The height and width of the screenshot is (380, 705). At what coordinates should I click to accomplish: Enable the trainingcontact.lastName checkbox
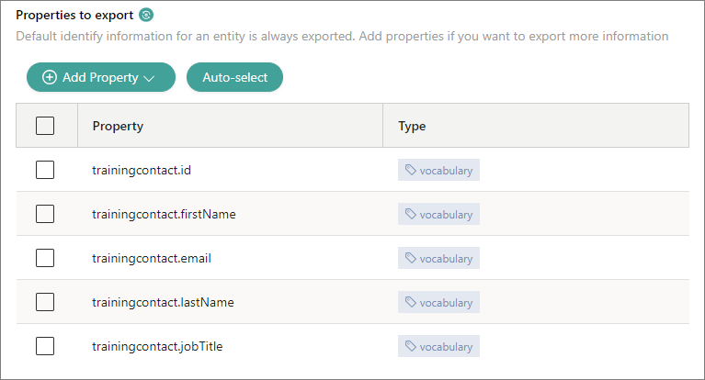[45, 302]
